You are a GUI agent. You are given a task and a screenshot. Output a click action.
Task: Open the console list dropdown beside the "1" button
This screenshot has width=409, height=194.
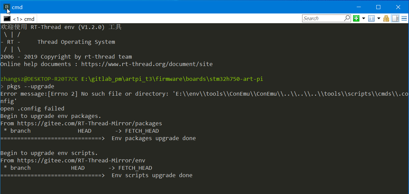tap(379, 18)
